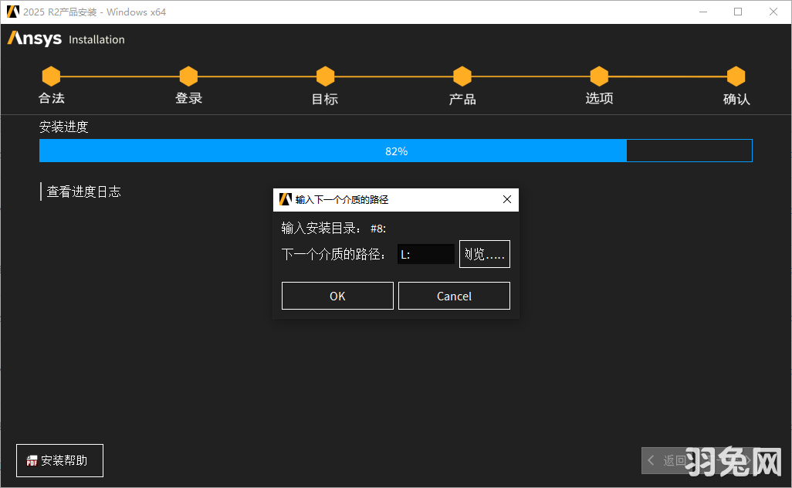Click the 合法 step hexagon icon

tap(51, 76)
